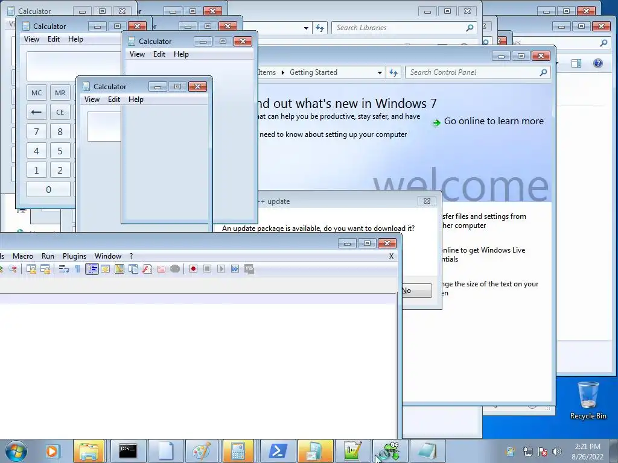Viewport: 618px width, 463px height.
Task: Expand the Control Panel address bar dropdown arrow
Action: pos(380,72)
